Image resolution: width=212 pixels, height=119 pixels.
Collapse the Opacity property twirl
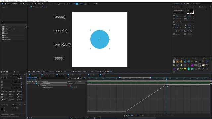(38, 85)
